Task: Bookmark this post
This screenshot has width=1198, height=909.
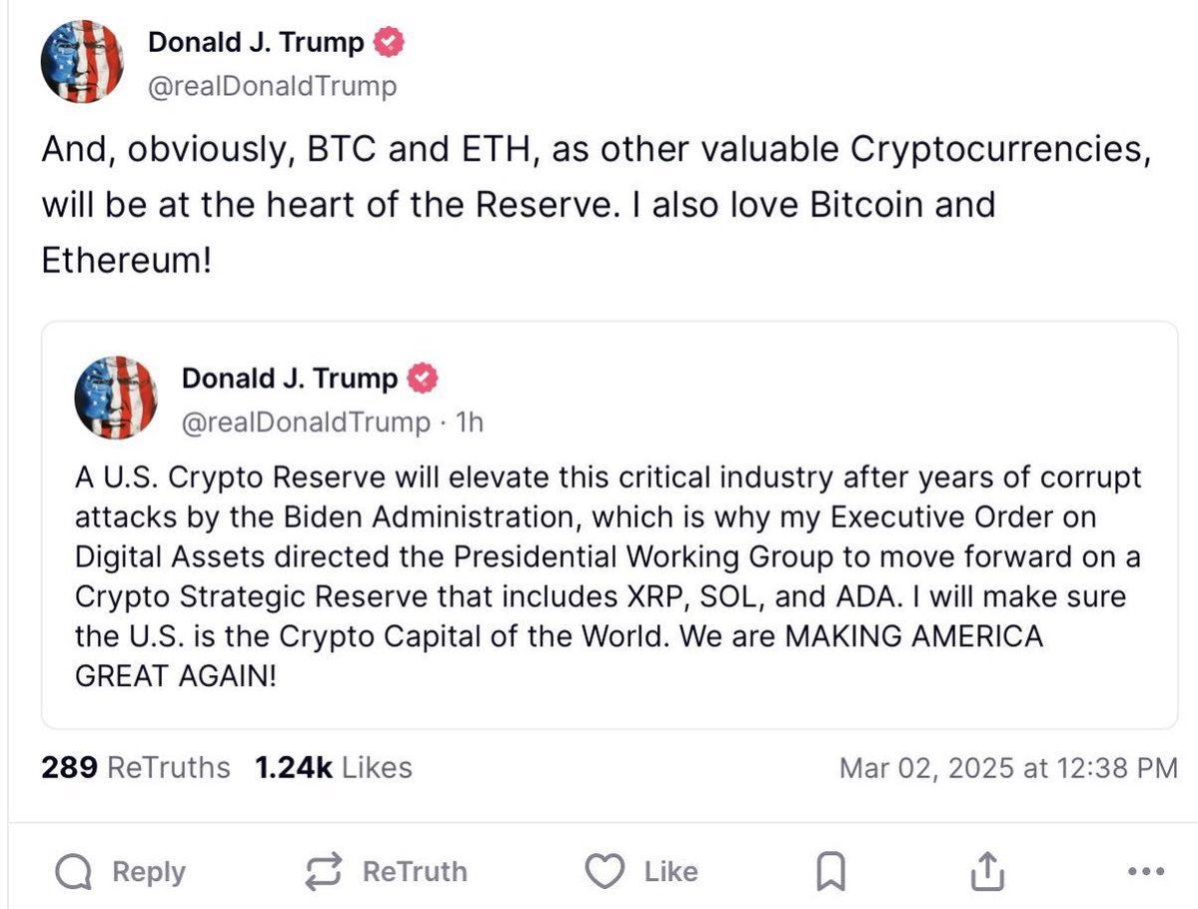Action: (x=829, y=873)
